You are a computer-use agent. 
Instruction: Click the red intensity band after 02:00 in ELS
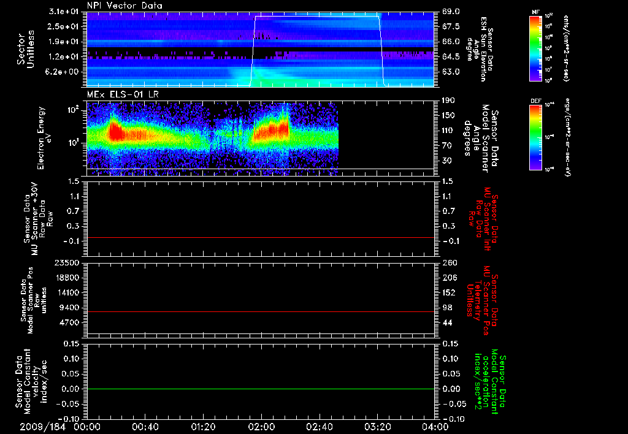pos(272,130)
